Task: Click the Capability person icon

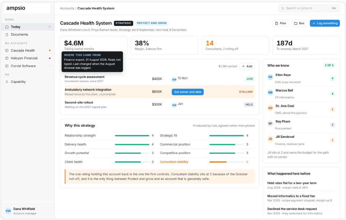Action: click(x=7, y=82)
